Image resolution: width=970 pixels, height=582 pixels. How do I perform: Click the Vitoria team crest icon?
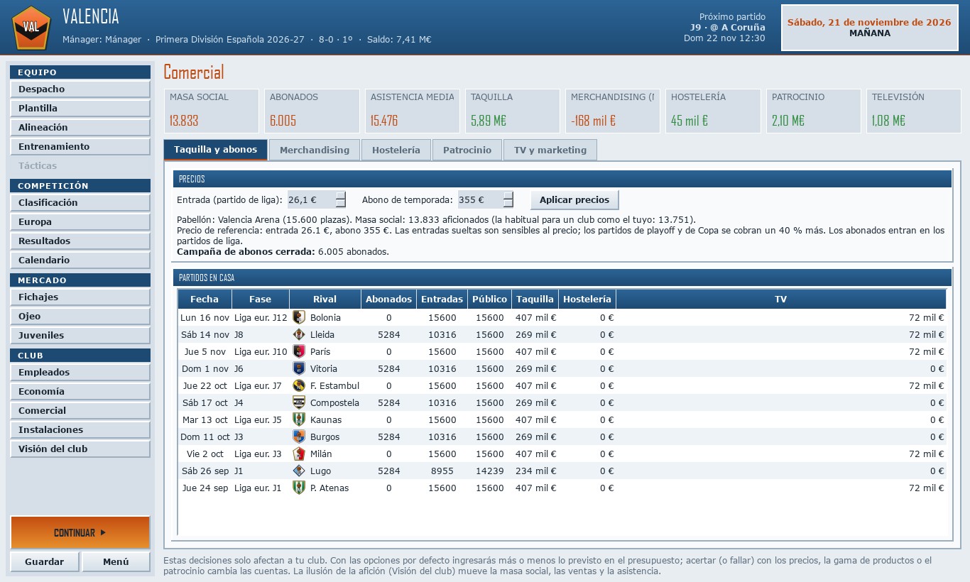[x=299, y=369]
